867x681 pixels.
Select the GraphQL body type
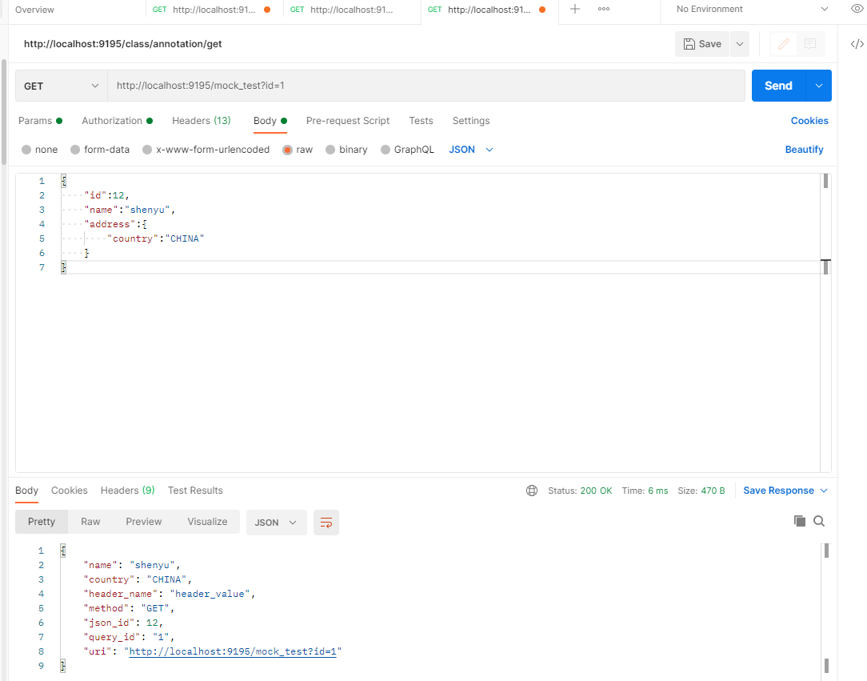click(x=408, y=150)
